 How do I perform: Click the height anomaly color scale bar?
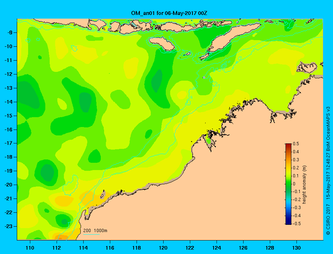288,184
